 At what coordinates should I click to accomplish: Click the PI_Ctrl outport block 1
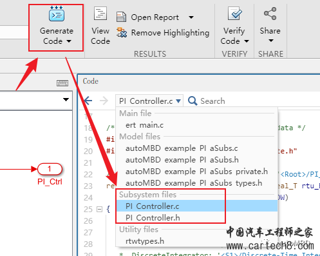[50, 169]
